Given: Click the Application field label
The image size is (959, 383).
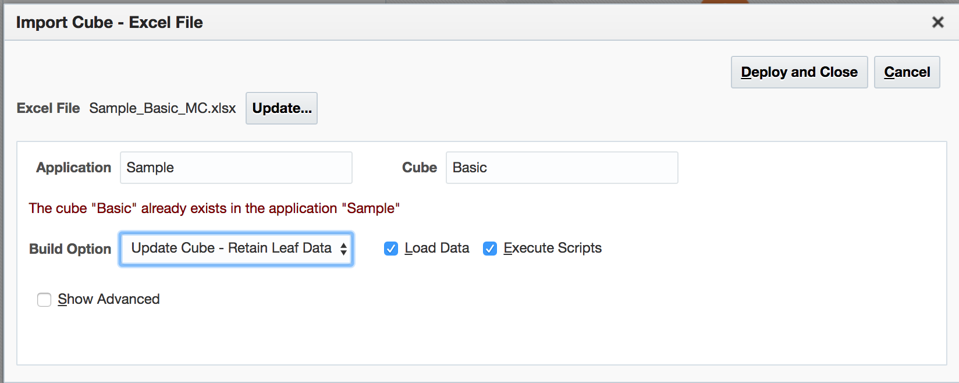Looking at the screenshot, I should (73, 168).
